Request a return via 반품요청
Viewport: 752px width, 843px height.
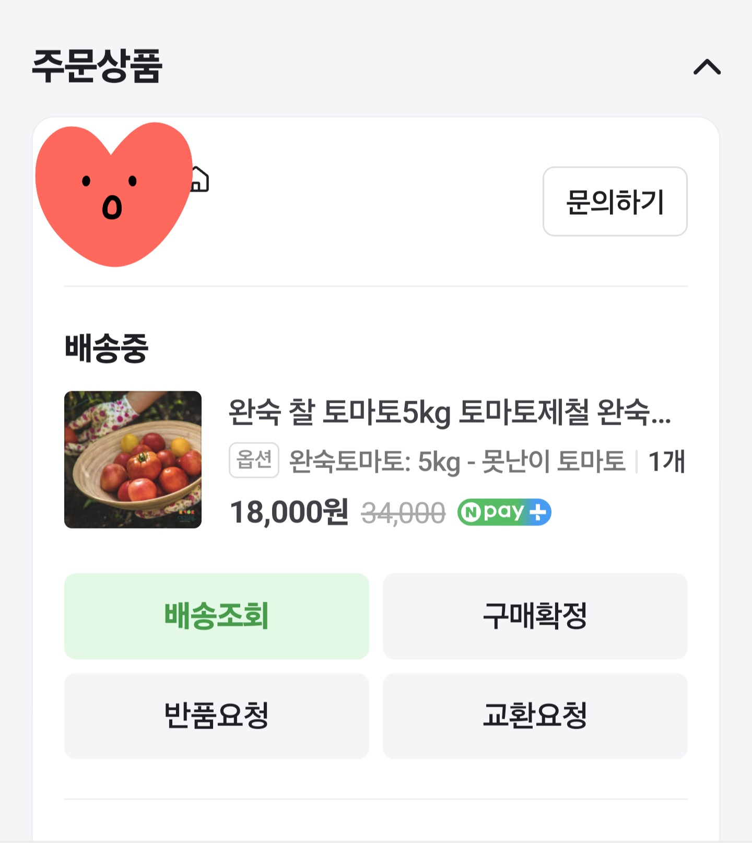pyautogui.click(x=217, y=716)
